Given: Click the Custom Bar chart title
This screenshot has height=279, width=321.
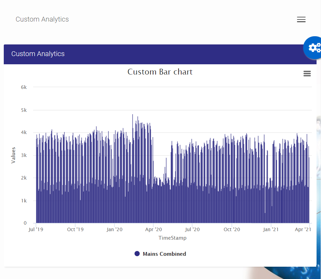Looking at the screenshot, I should click(x=160, y=72).
